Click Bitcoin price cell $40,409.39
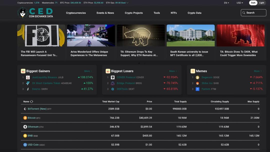 (145, 118)
